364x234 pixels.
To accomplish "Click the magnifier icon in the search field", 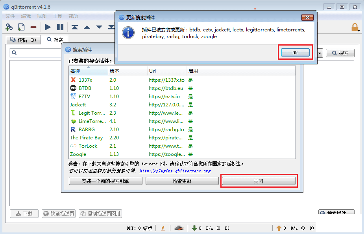I will [14, 53].
